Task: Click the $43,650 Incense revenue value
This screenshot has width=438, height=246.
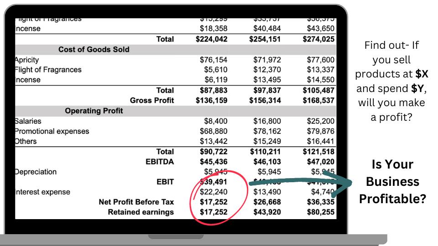Action: pyautogui.click(x=321, y=28)
